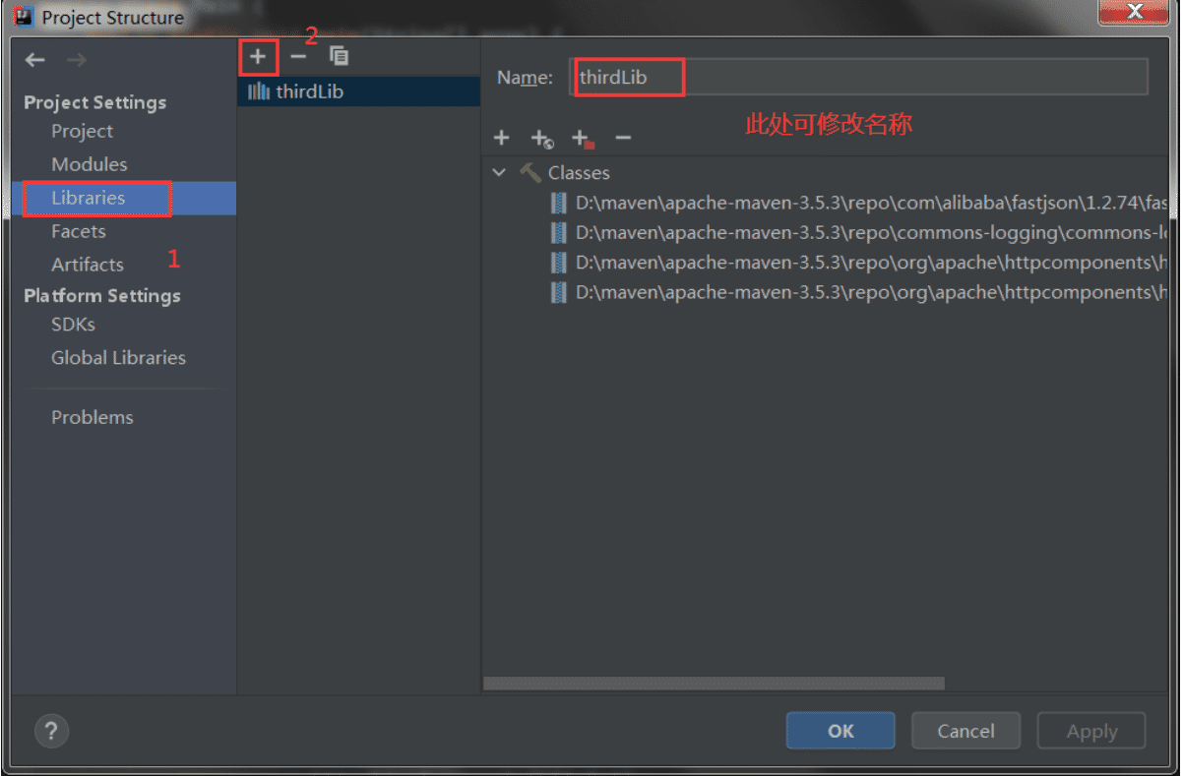Screen dimensions: 1183x776
Task: Navigate back with the left arrow
Action: pos(35,60)
